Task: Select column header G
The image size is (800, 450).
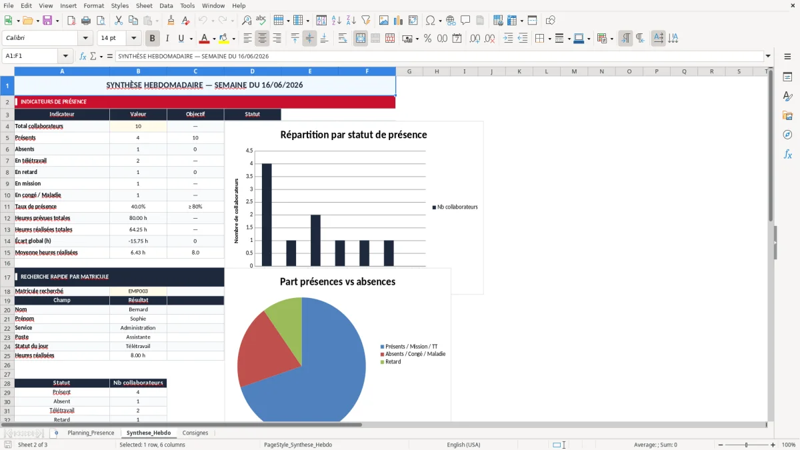Action: click(x=409, y=71)
